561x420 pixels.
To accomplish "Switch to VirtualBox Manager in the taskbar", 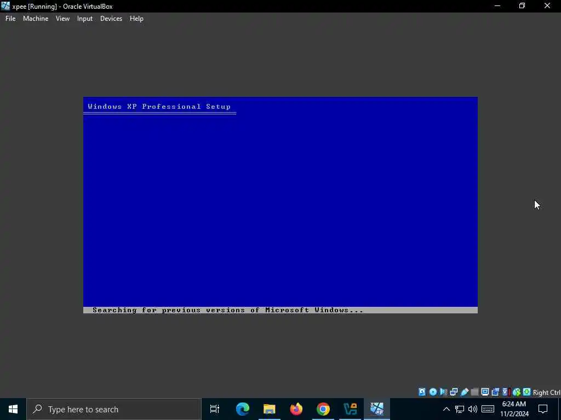I will pyautogui.click(x=350, y=409).
